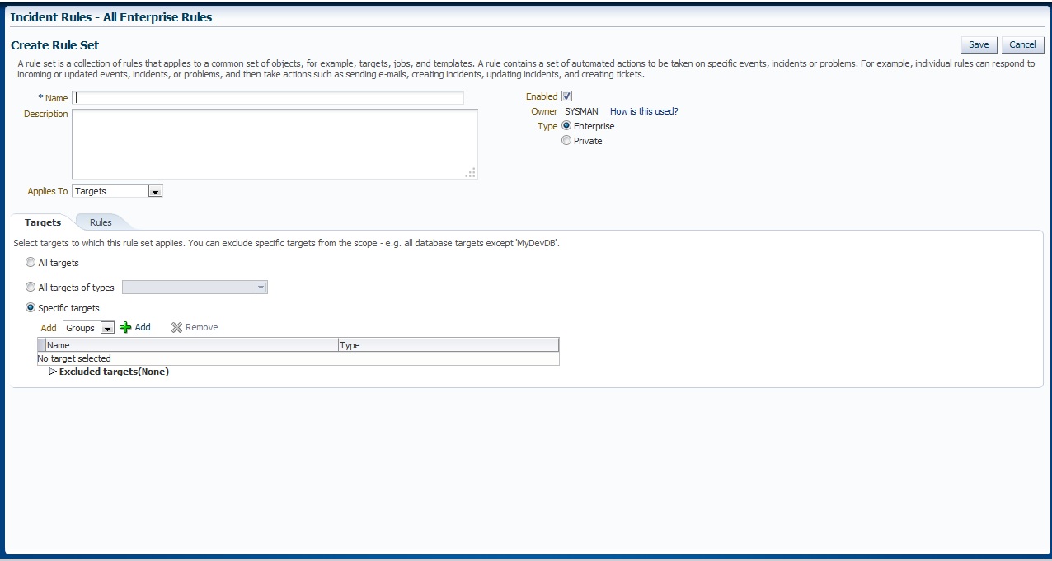The image size is (1052, 561).
Task: Open the target types combo box
Action: (x=195, y=288)
